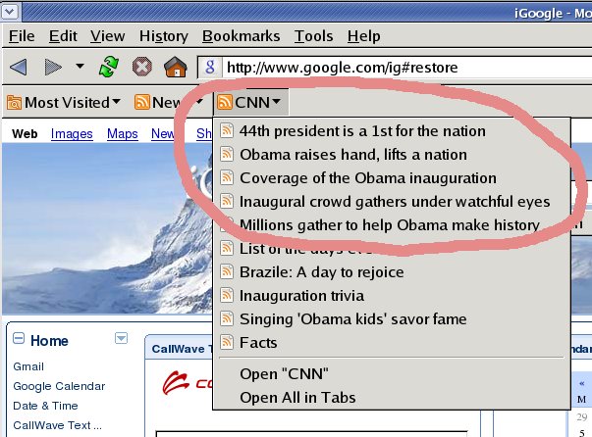Screen dimensions: 592x437
Task: Open 'Inaugural crowd gathers under watchful eyes'
Action: coord(392,202)
